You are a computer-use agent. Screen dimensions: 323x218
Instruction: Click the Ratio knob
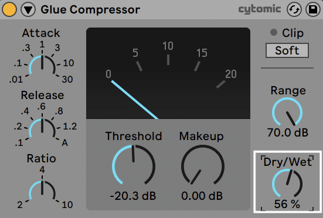pos(42,190)
